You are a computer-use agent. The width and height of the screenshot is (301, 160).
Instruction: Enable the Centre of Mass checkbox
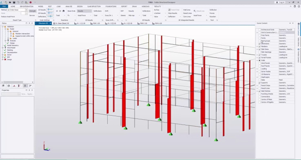(x=259, y=99)
